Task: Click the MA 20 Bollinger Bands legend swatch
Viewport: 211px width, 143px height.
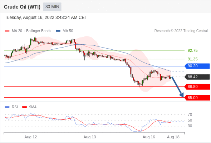Action: click(7, 31)
